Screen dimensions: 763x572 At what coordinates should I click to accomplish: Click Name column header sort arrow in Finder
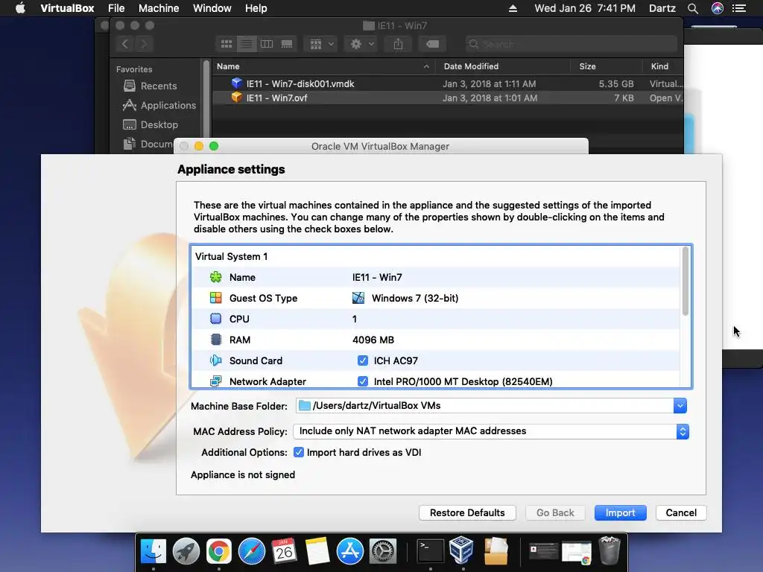point(426,66)
